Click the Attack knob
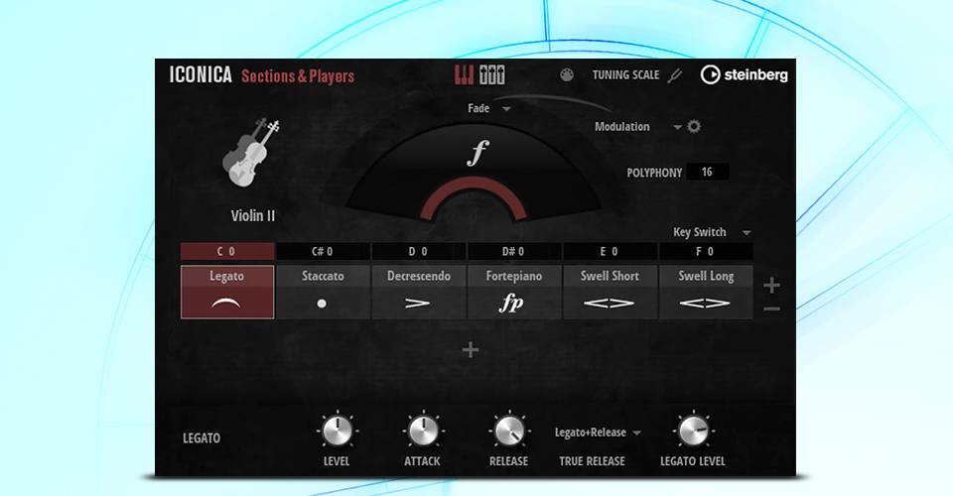The image size is (953, 496). 422,431
